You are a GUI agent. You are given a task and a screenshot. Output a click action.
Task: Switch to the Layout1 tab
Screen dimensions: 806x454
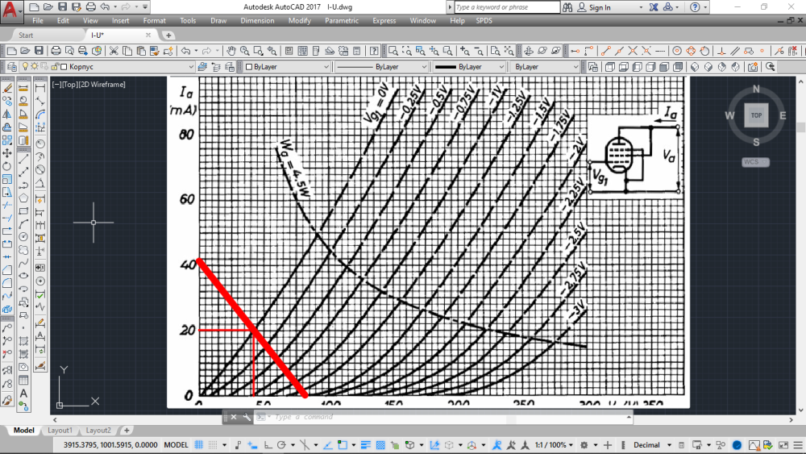(x=59, y=431)
